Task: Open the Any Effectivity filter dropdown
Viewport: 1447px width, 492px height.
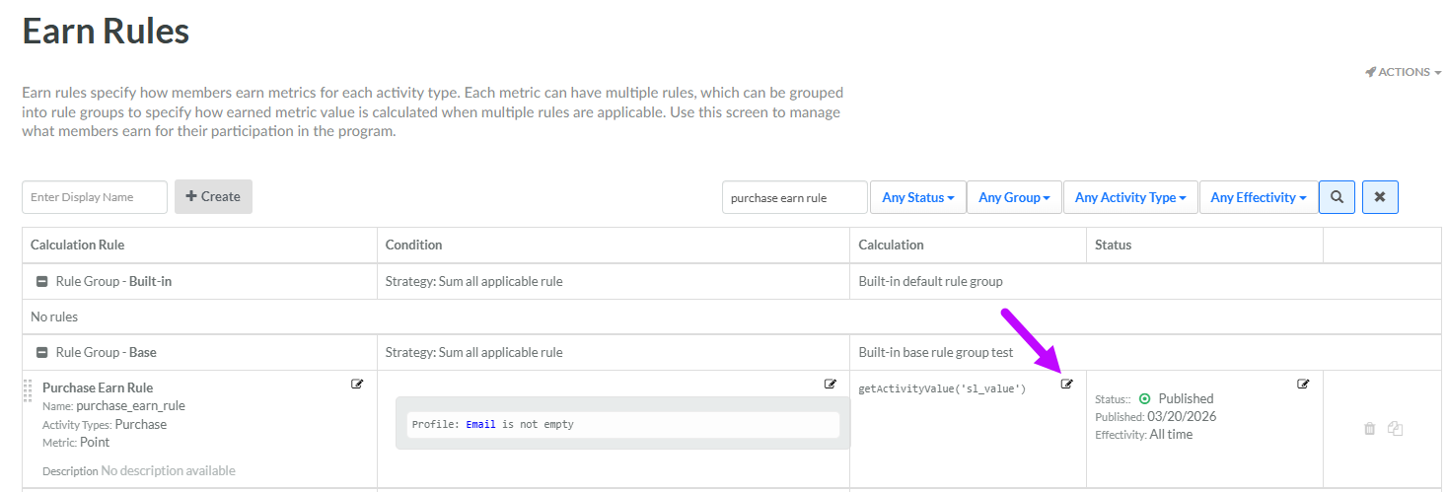Action: point(1258,197)
